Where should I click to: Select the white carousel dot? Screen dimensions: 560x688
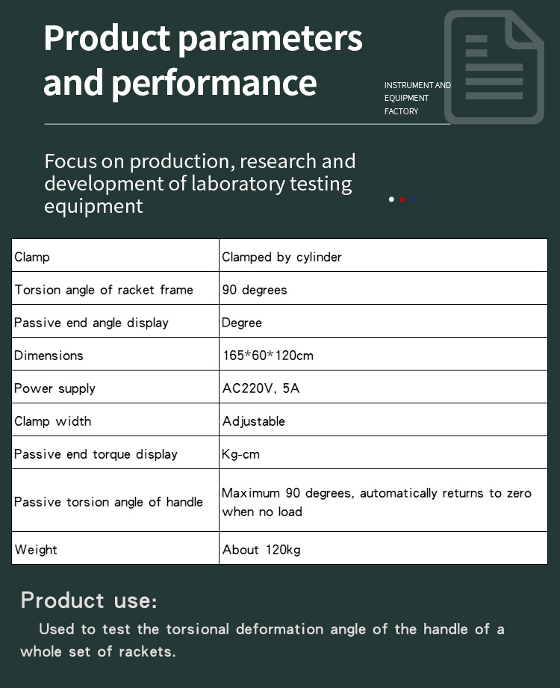pyautogui.click(x=391, y=199)
